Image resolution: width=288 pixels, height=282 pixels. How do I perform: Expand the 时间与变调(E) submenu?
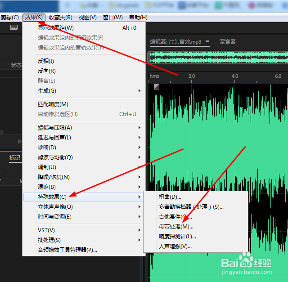click(84, 217)
